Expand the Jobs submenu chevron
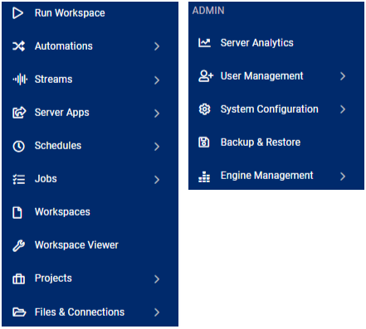This screenshot has height=329, width=366. (157, 180)
